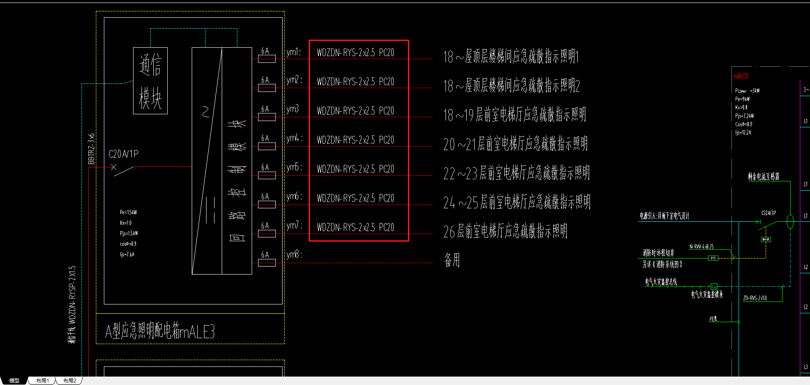Click the A型应急照明配电箱mALE3 title text
The width and height of the screenshot is (810, 385).
point(160,331)
